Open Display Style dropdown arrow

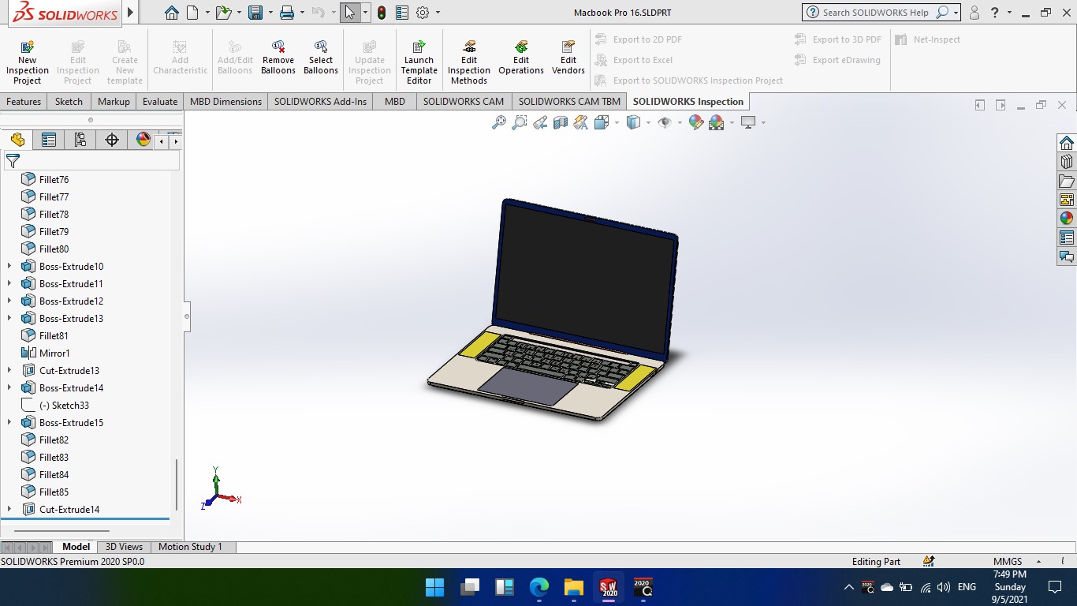[x=648, y=122]
